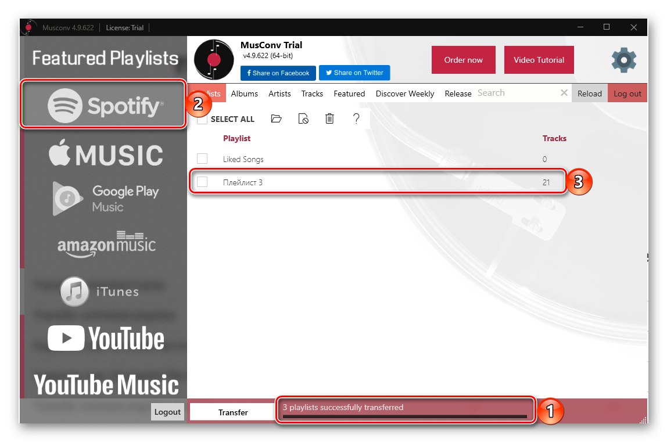Open the help question mark icon

pyautogui.click(x=356, y=118)
